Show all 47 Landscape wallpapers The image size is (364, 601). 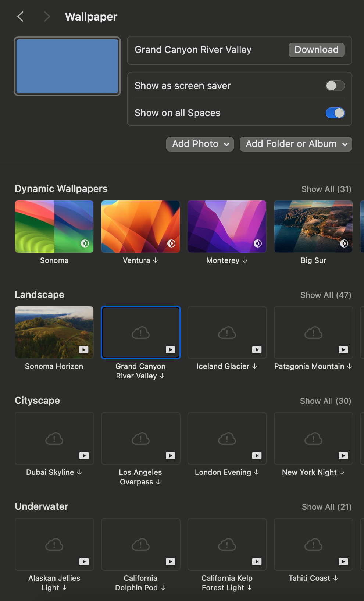coord(326,295)
